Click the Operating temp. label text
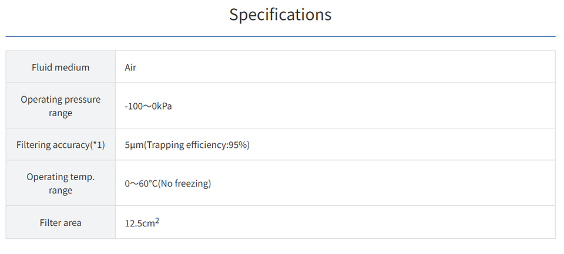 61,177
